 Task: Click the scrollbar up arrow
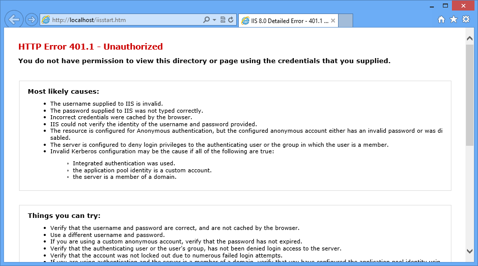pos(470,38)
